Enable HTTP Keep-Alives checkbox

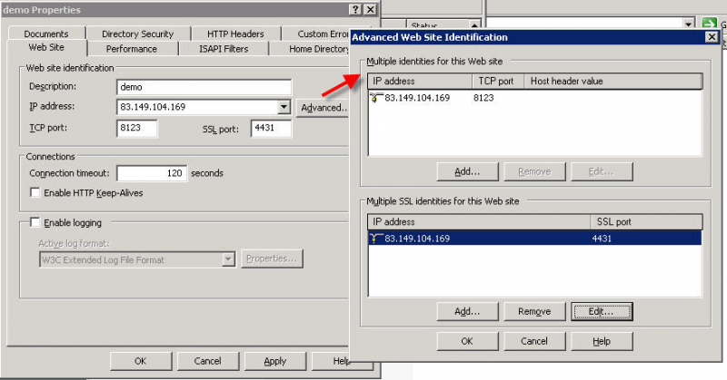pos(35,192)
